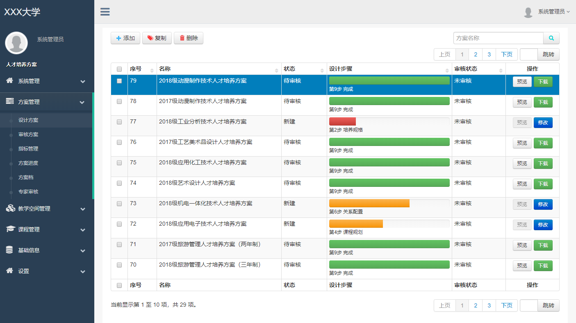The height and width of the screenshot is (323, 576).
Task: Go to page 3 in top pagination
Action: click(489, 54)
